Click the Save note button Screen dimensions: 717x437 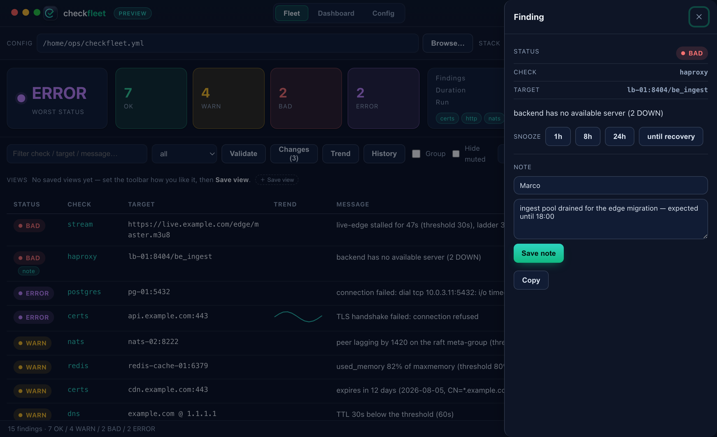[538, 253]
